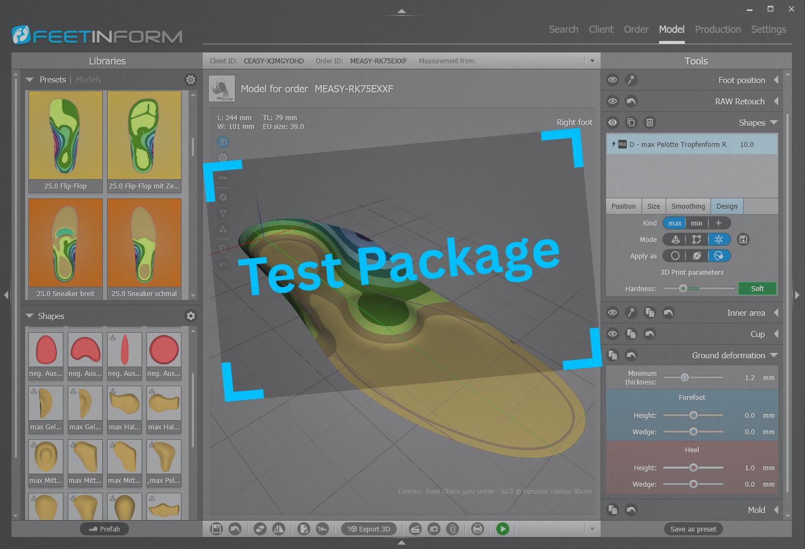This screenshot has width=805, height=549.
Task: Click the camera snapshot icon
Action: [434, 529]
